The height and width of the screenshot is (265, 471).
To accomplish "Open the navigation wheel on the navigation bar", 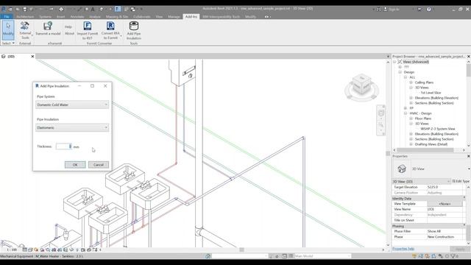I will point(381,113).
